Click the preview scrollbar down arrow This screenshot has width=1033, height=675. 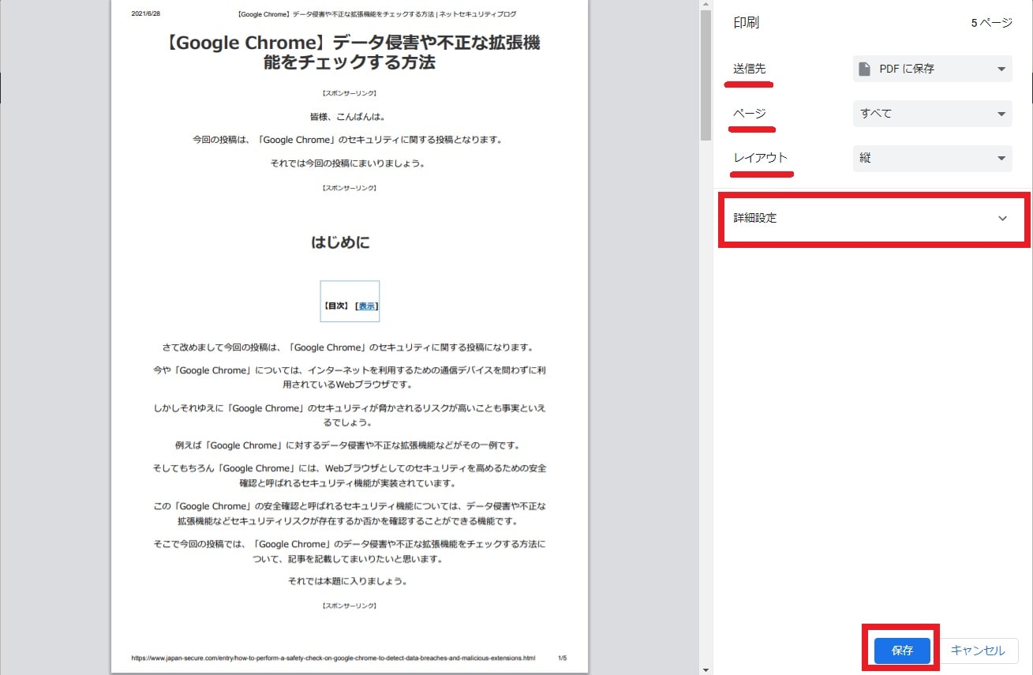pos(706,669)
